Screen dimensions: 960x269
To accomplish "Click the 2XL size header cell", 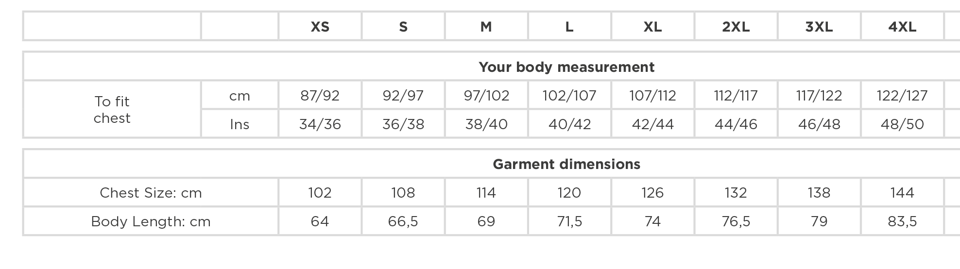I will (736, 26).
